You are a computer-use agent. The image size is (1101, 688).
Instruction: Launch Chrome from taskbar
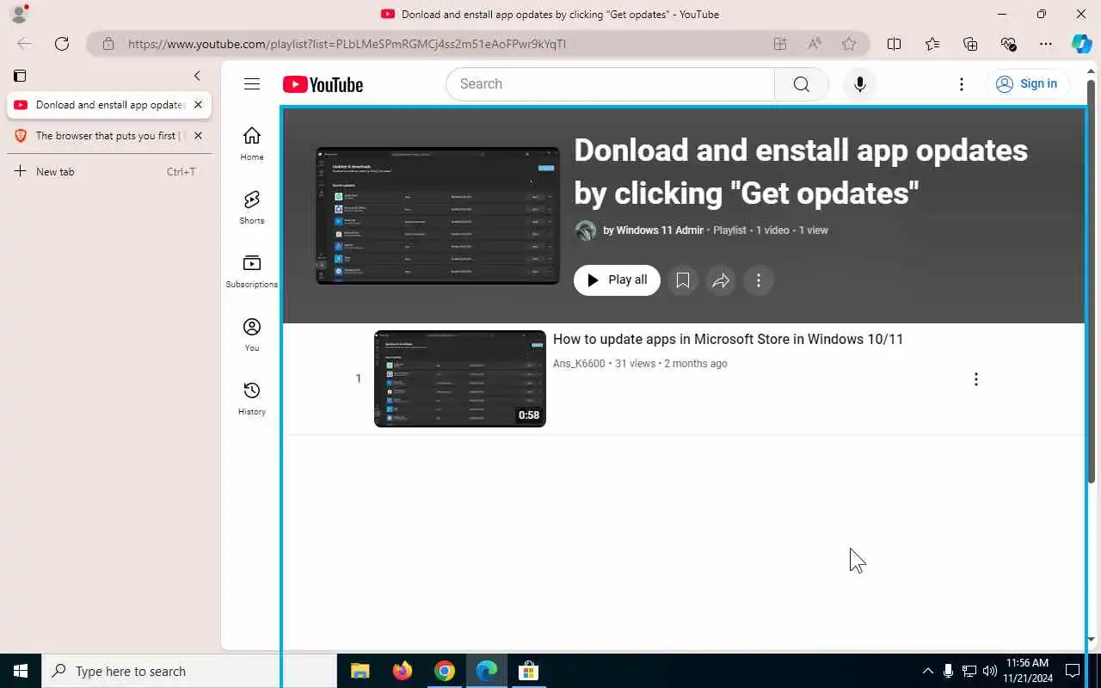444,671
